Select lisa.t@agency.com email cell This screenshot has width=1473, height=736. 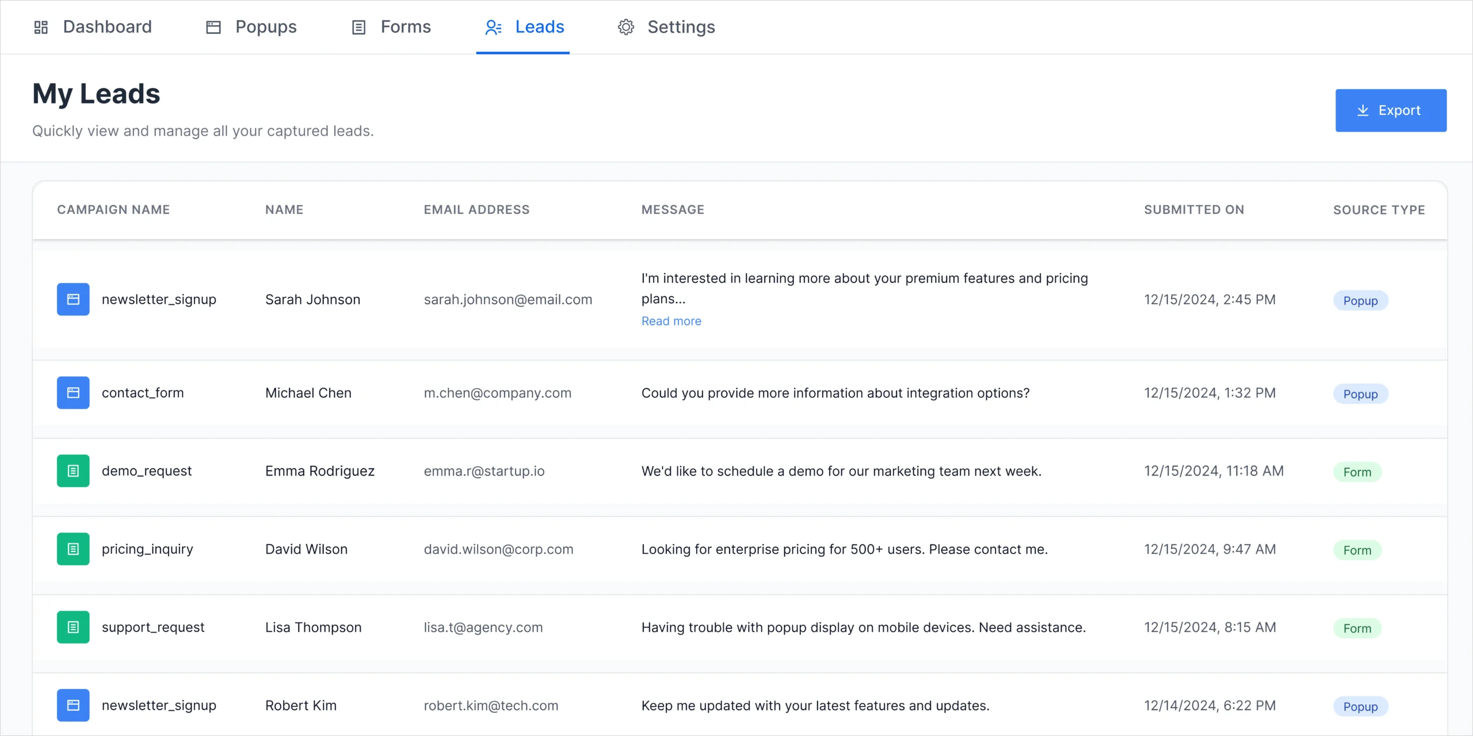483,627
